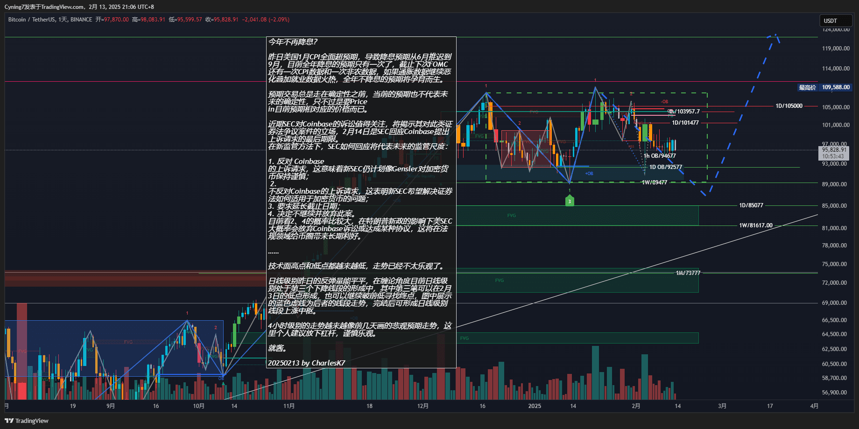Click the 1D OB/92577 label
The height and width of the screenshot is (429, 859).
click(x=666, y=167)
